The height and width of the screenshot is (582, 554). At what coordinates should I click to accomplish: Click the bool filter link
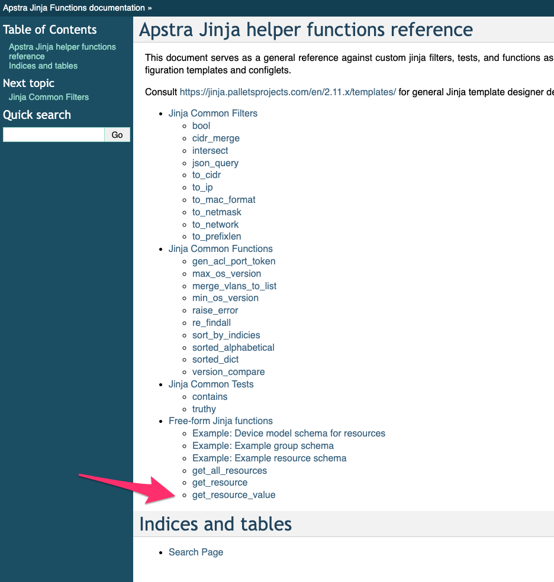coord(201,125)
